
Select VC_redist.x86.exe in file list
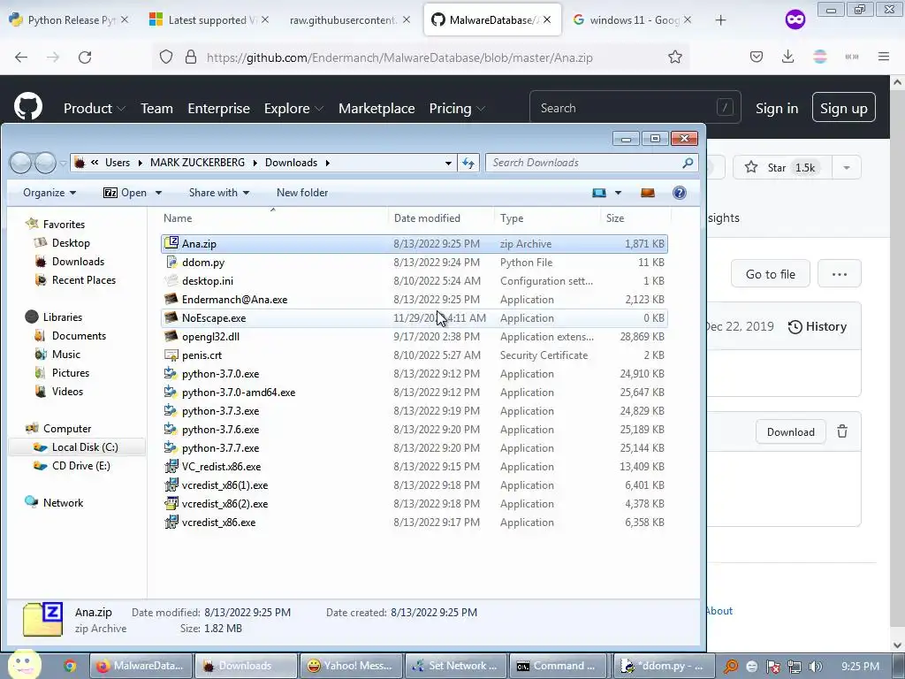(221, 467)
